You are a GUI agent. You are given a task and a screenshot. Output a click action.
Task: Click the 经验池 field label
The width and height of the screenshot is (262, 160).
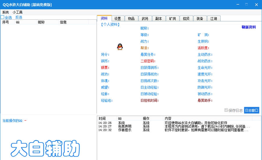107,100
